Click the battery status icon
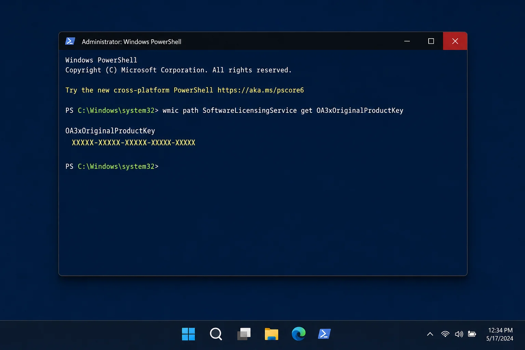The height and width of the screenshot is (350, 525). point(472,334)
